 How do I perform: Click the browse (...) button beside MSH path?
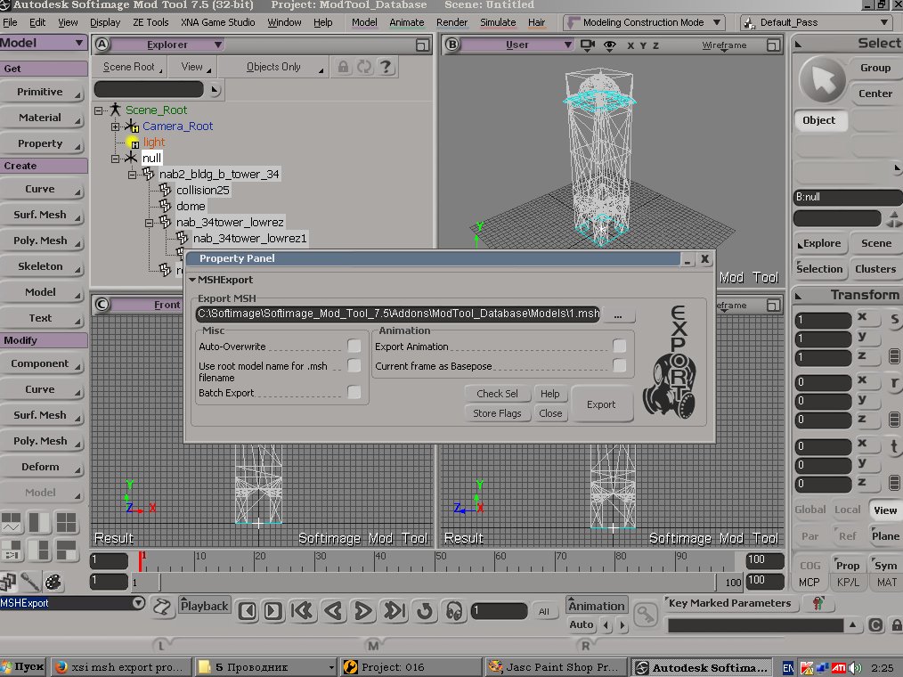point(618,314)
